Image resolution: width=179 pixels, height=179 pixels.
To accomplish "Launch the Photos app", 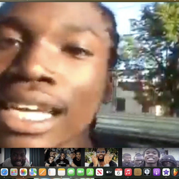I will [23, 172].
